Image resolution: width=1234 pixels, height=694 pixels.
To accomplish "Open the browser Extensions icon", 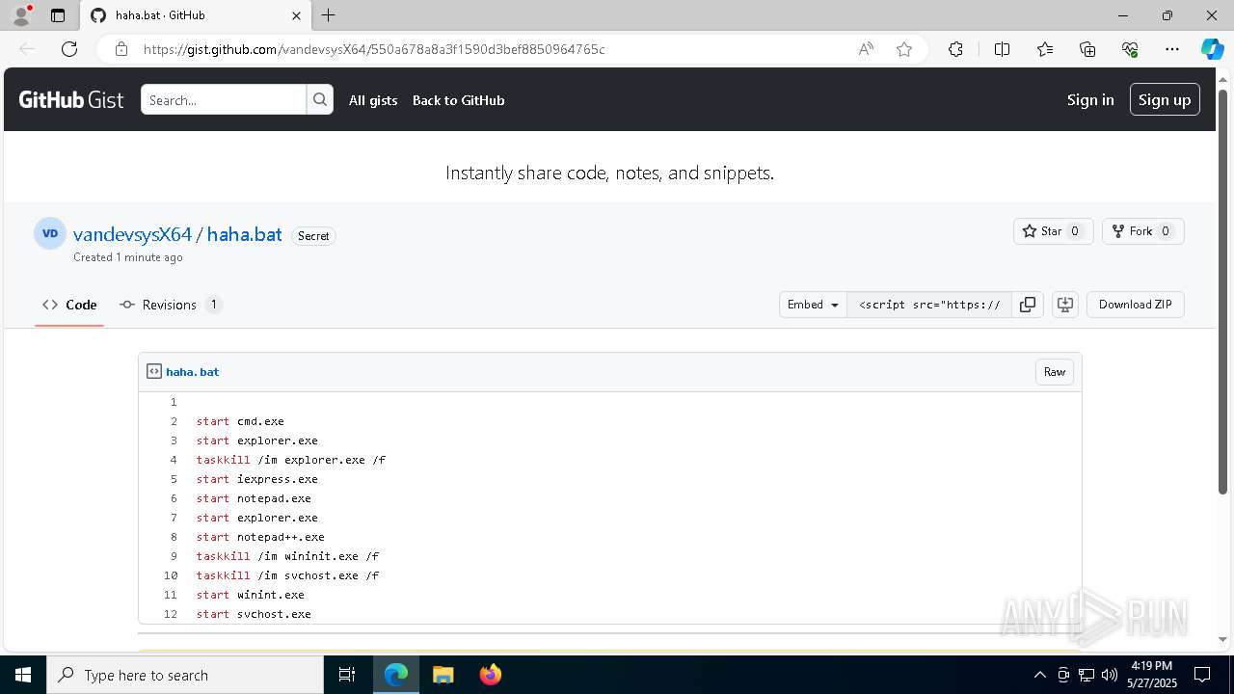I will tap(955, 49).
